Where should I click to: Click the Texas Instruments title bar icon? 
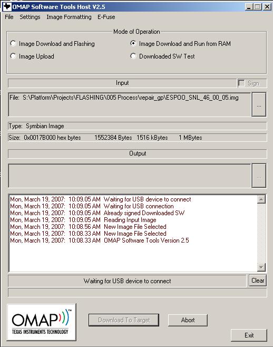click(7, 6)
